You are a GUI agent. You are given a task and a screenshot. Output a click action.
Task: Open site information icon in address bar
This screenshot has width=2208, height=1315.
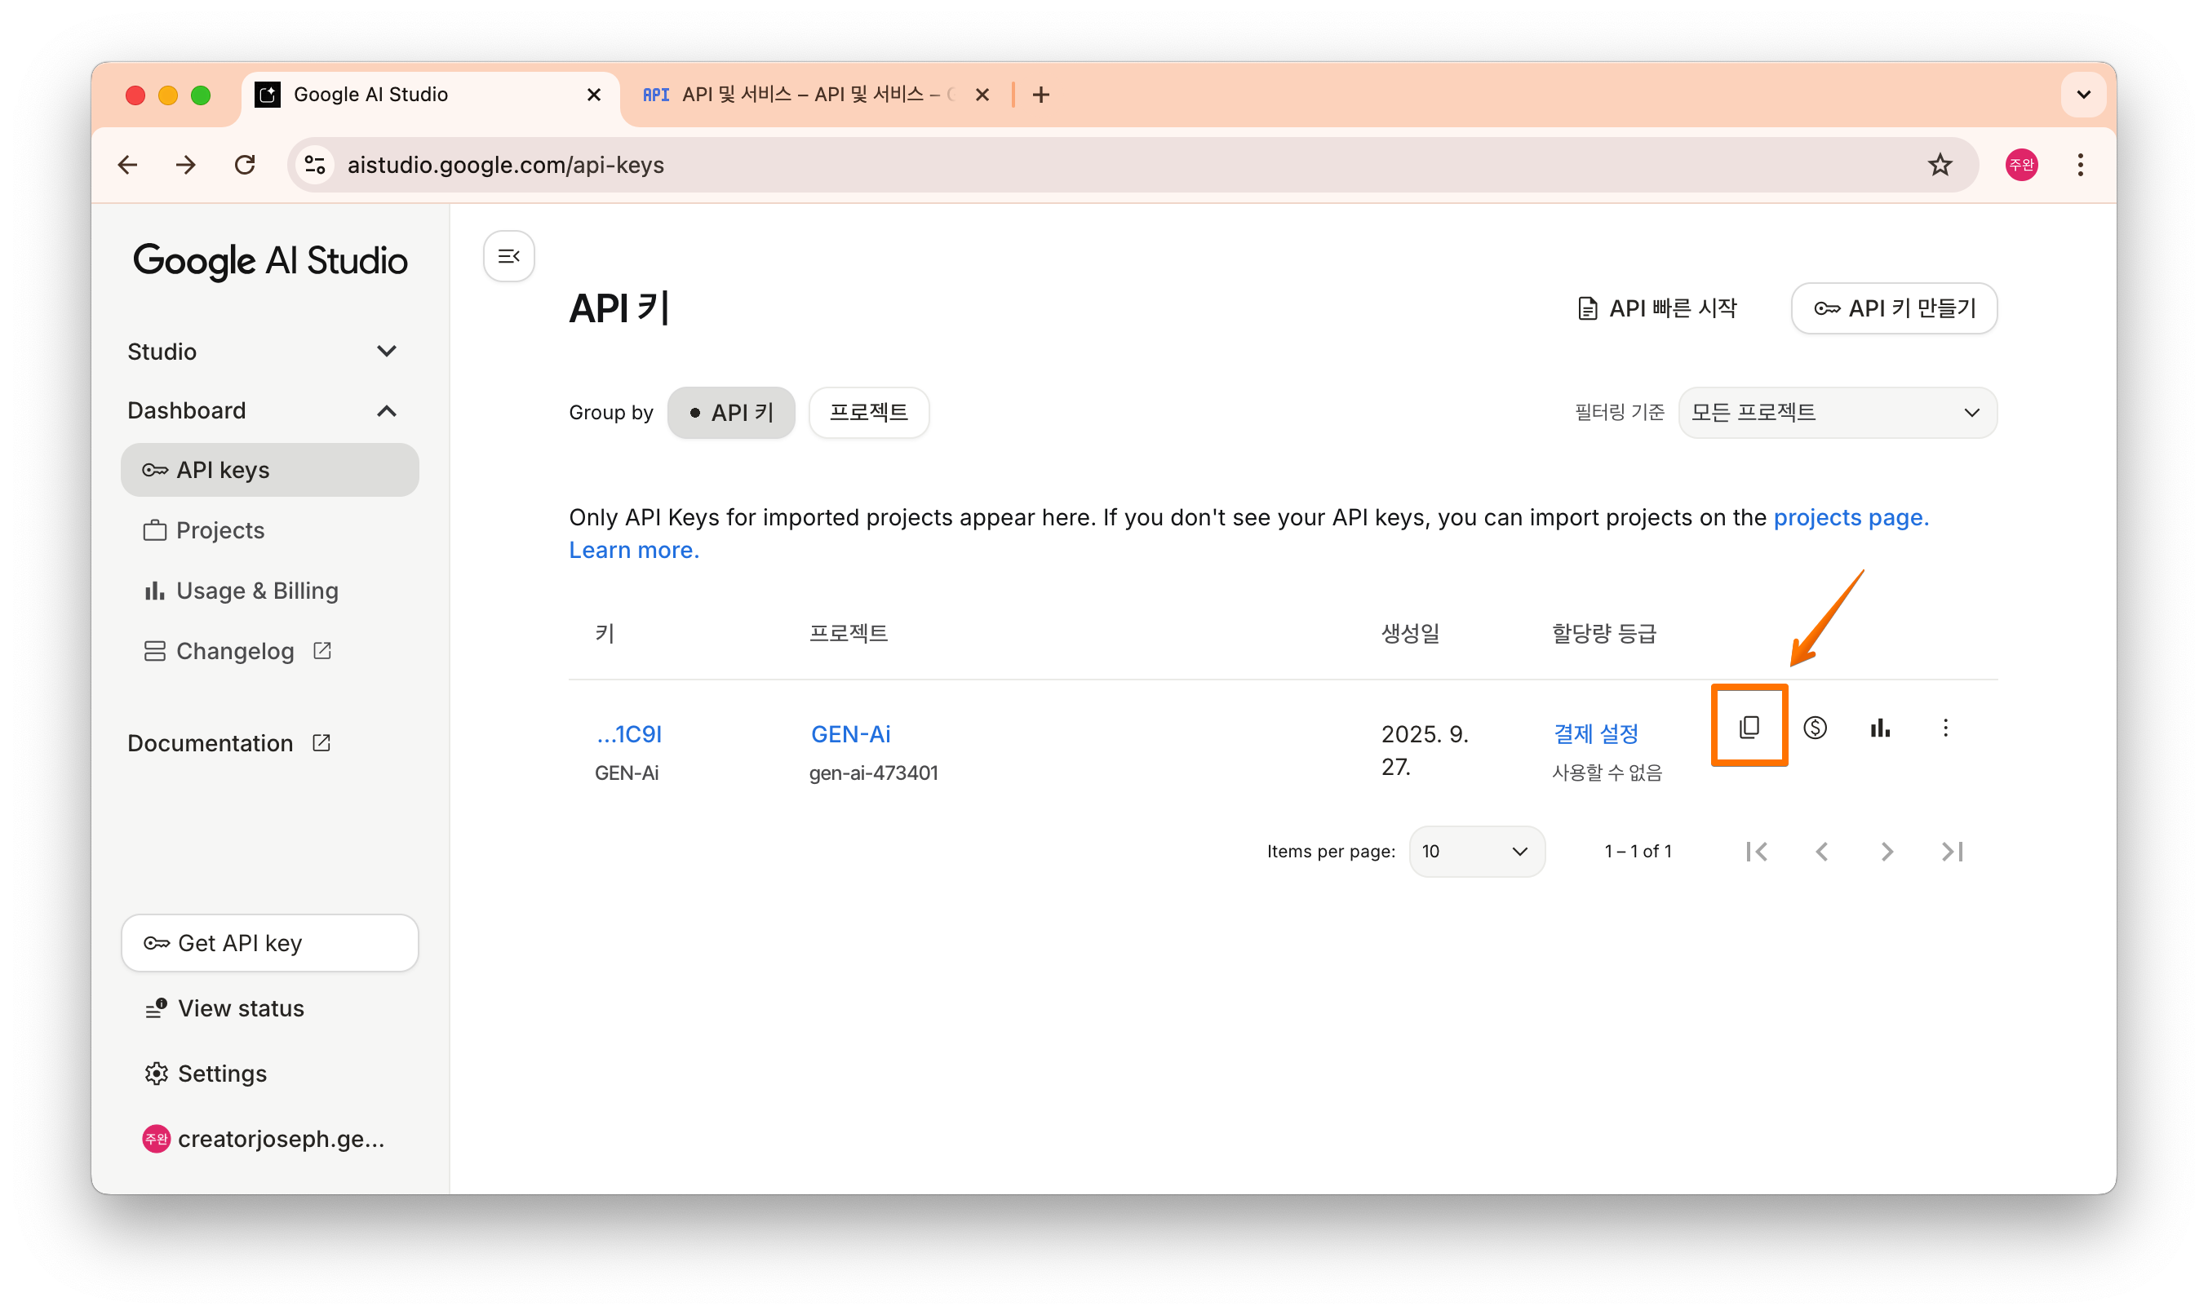(x=315, y=165)
